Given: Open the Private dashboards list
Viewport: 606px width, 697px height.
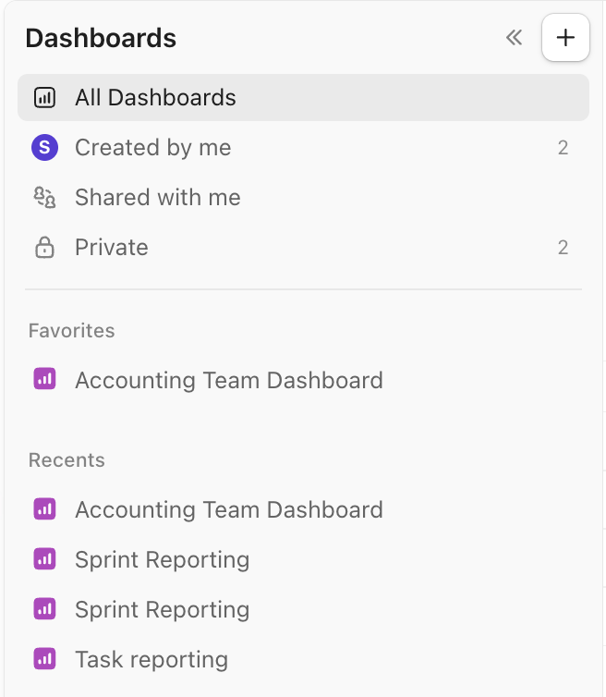Looking at the screenshot, I should coord(112,248).
